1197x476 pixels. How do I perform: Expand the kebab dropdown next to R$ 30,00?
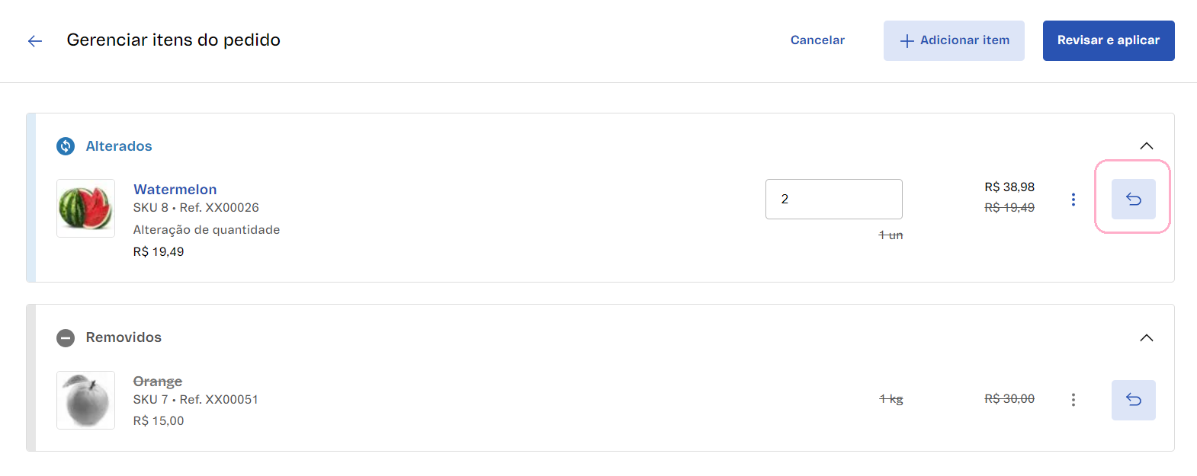click(x=1073, y=399)
